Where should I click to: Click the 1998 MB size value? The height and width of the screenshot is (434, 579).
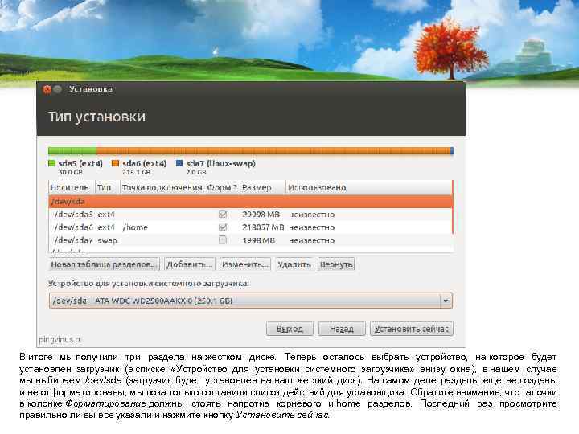[258, 240]
